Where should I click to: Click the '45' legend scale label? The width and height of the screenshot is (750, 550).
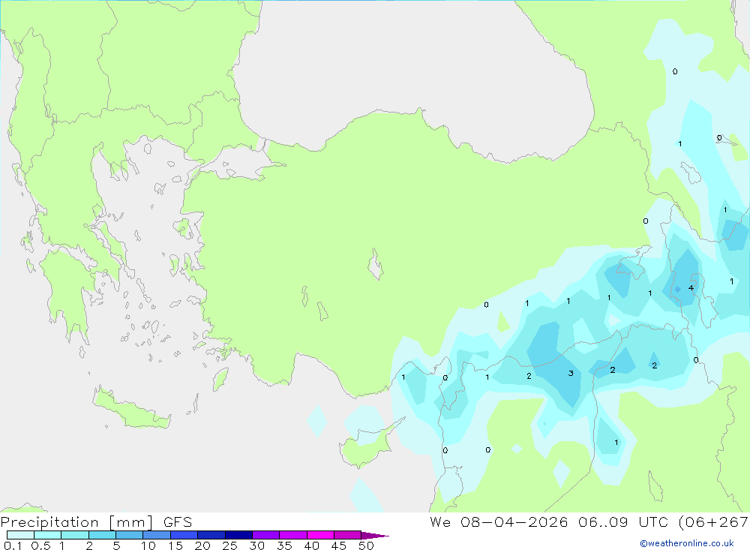click(x=339, y=545)
